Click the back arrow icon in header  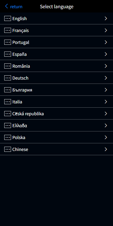click(x=6, y=6)
